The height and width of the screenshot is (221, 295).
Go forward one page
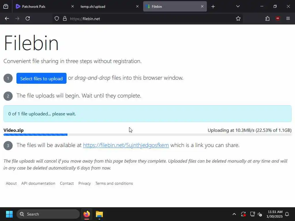(x=17, y=19)
